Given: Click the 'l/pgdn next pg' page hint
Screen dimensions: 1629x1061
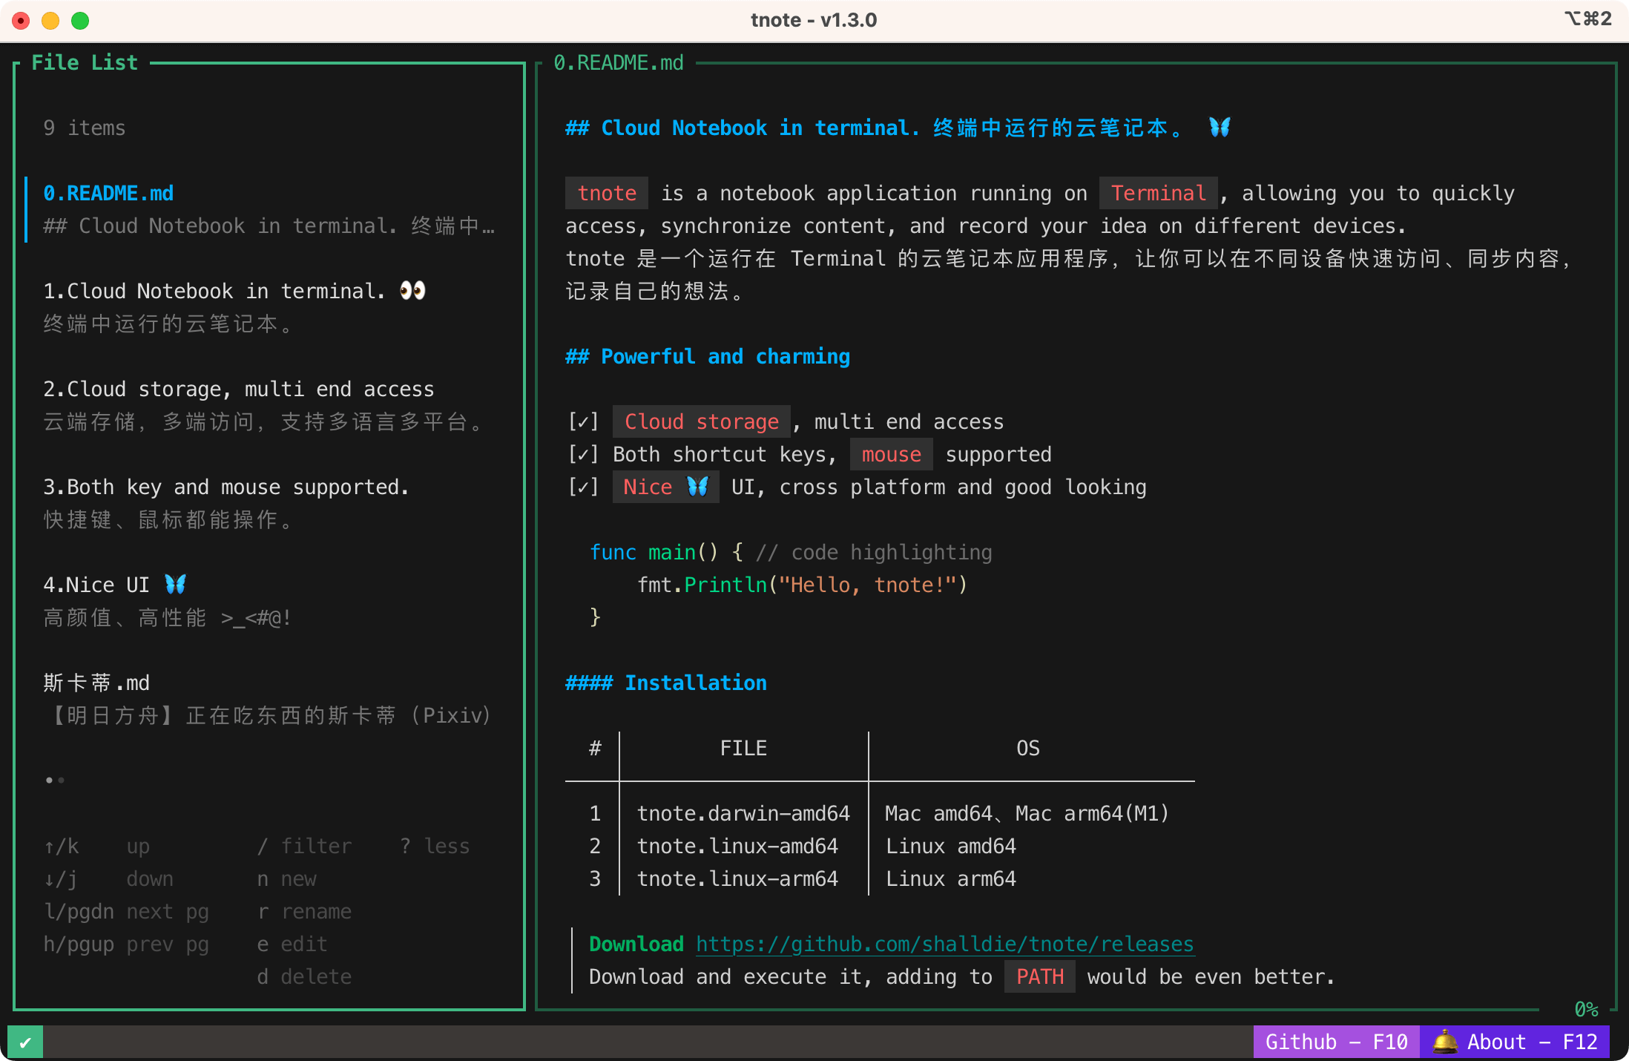Looking at the screenshot, I should 126,911.
